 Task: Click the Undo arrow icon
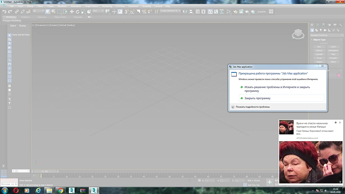point(4,12)
